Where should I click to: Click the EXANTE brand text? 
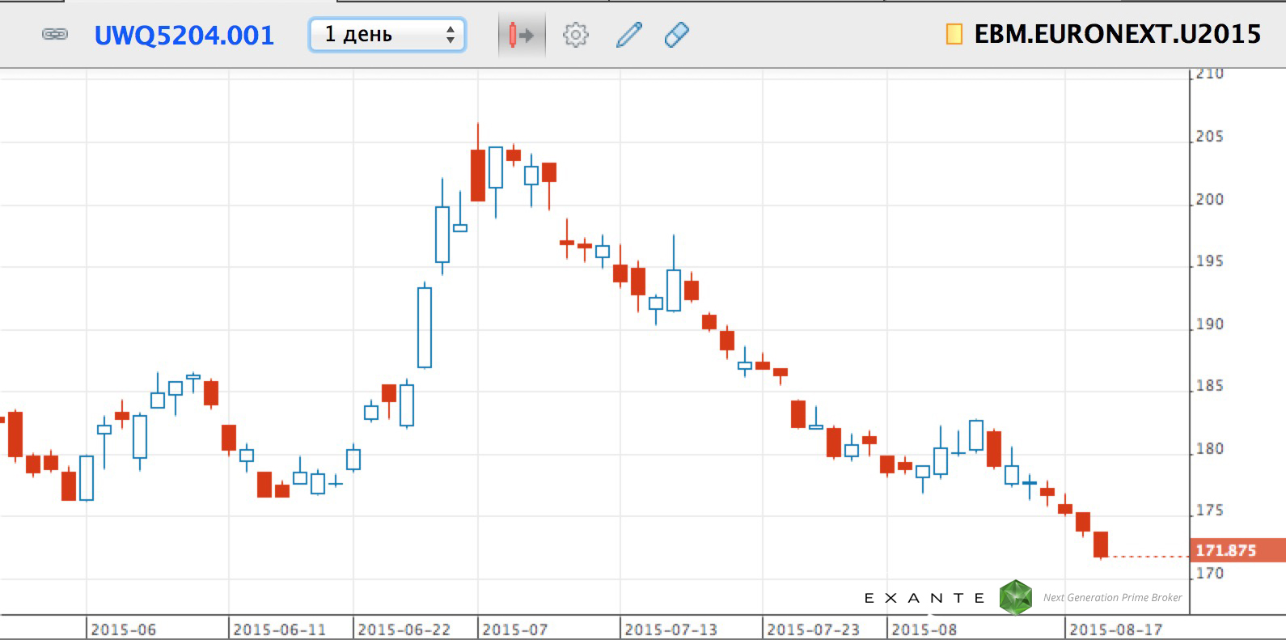click(924, 598)
